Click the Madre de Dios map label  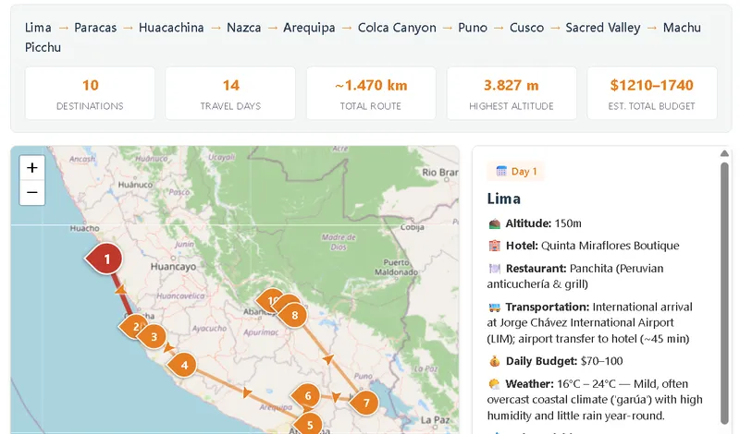point(339,242)
